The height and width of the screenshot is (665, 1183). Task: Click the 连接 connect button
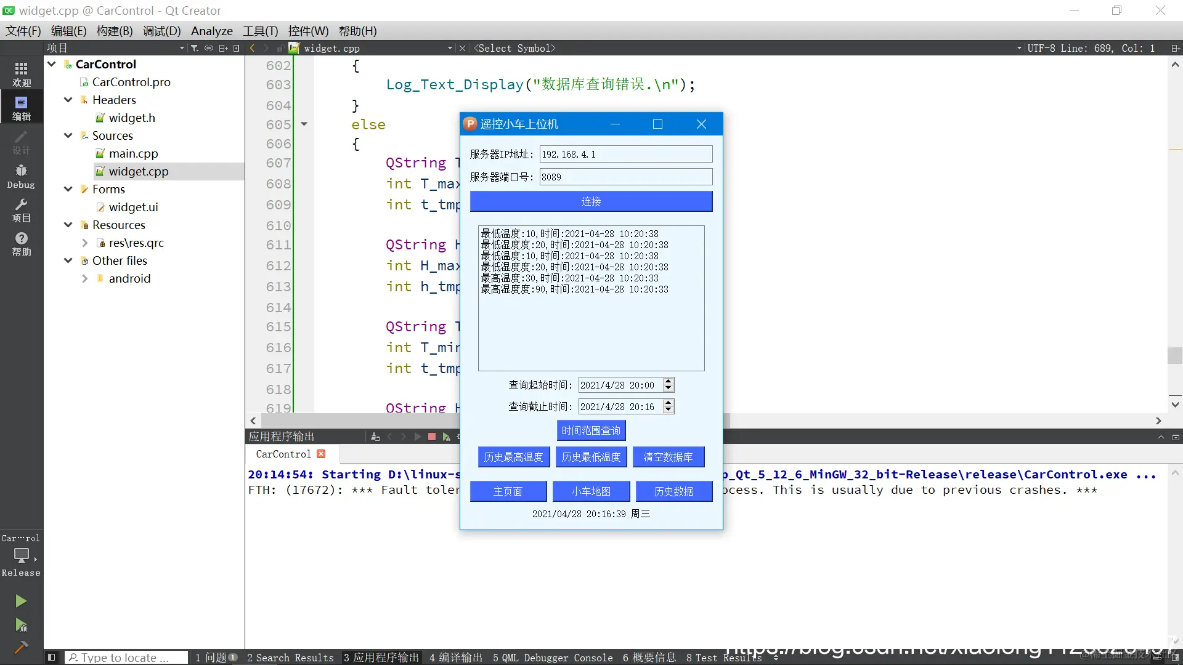(591, 201)
